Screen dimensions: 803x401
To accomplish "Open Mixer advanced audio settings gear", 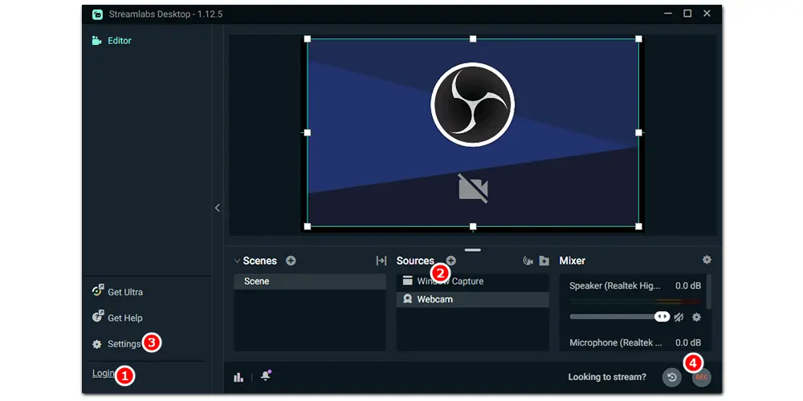I will [707, 260].
